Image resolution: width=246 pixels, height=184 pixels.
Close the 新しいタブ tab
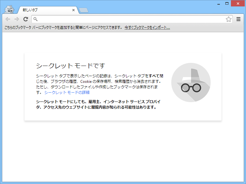tap(73, 10)
